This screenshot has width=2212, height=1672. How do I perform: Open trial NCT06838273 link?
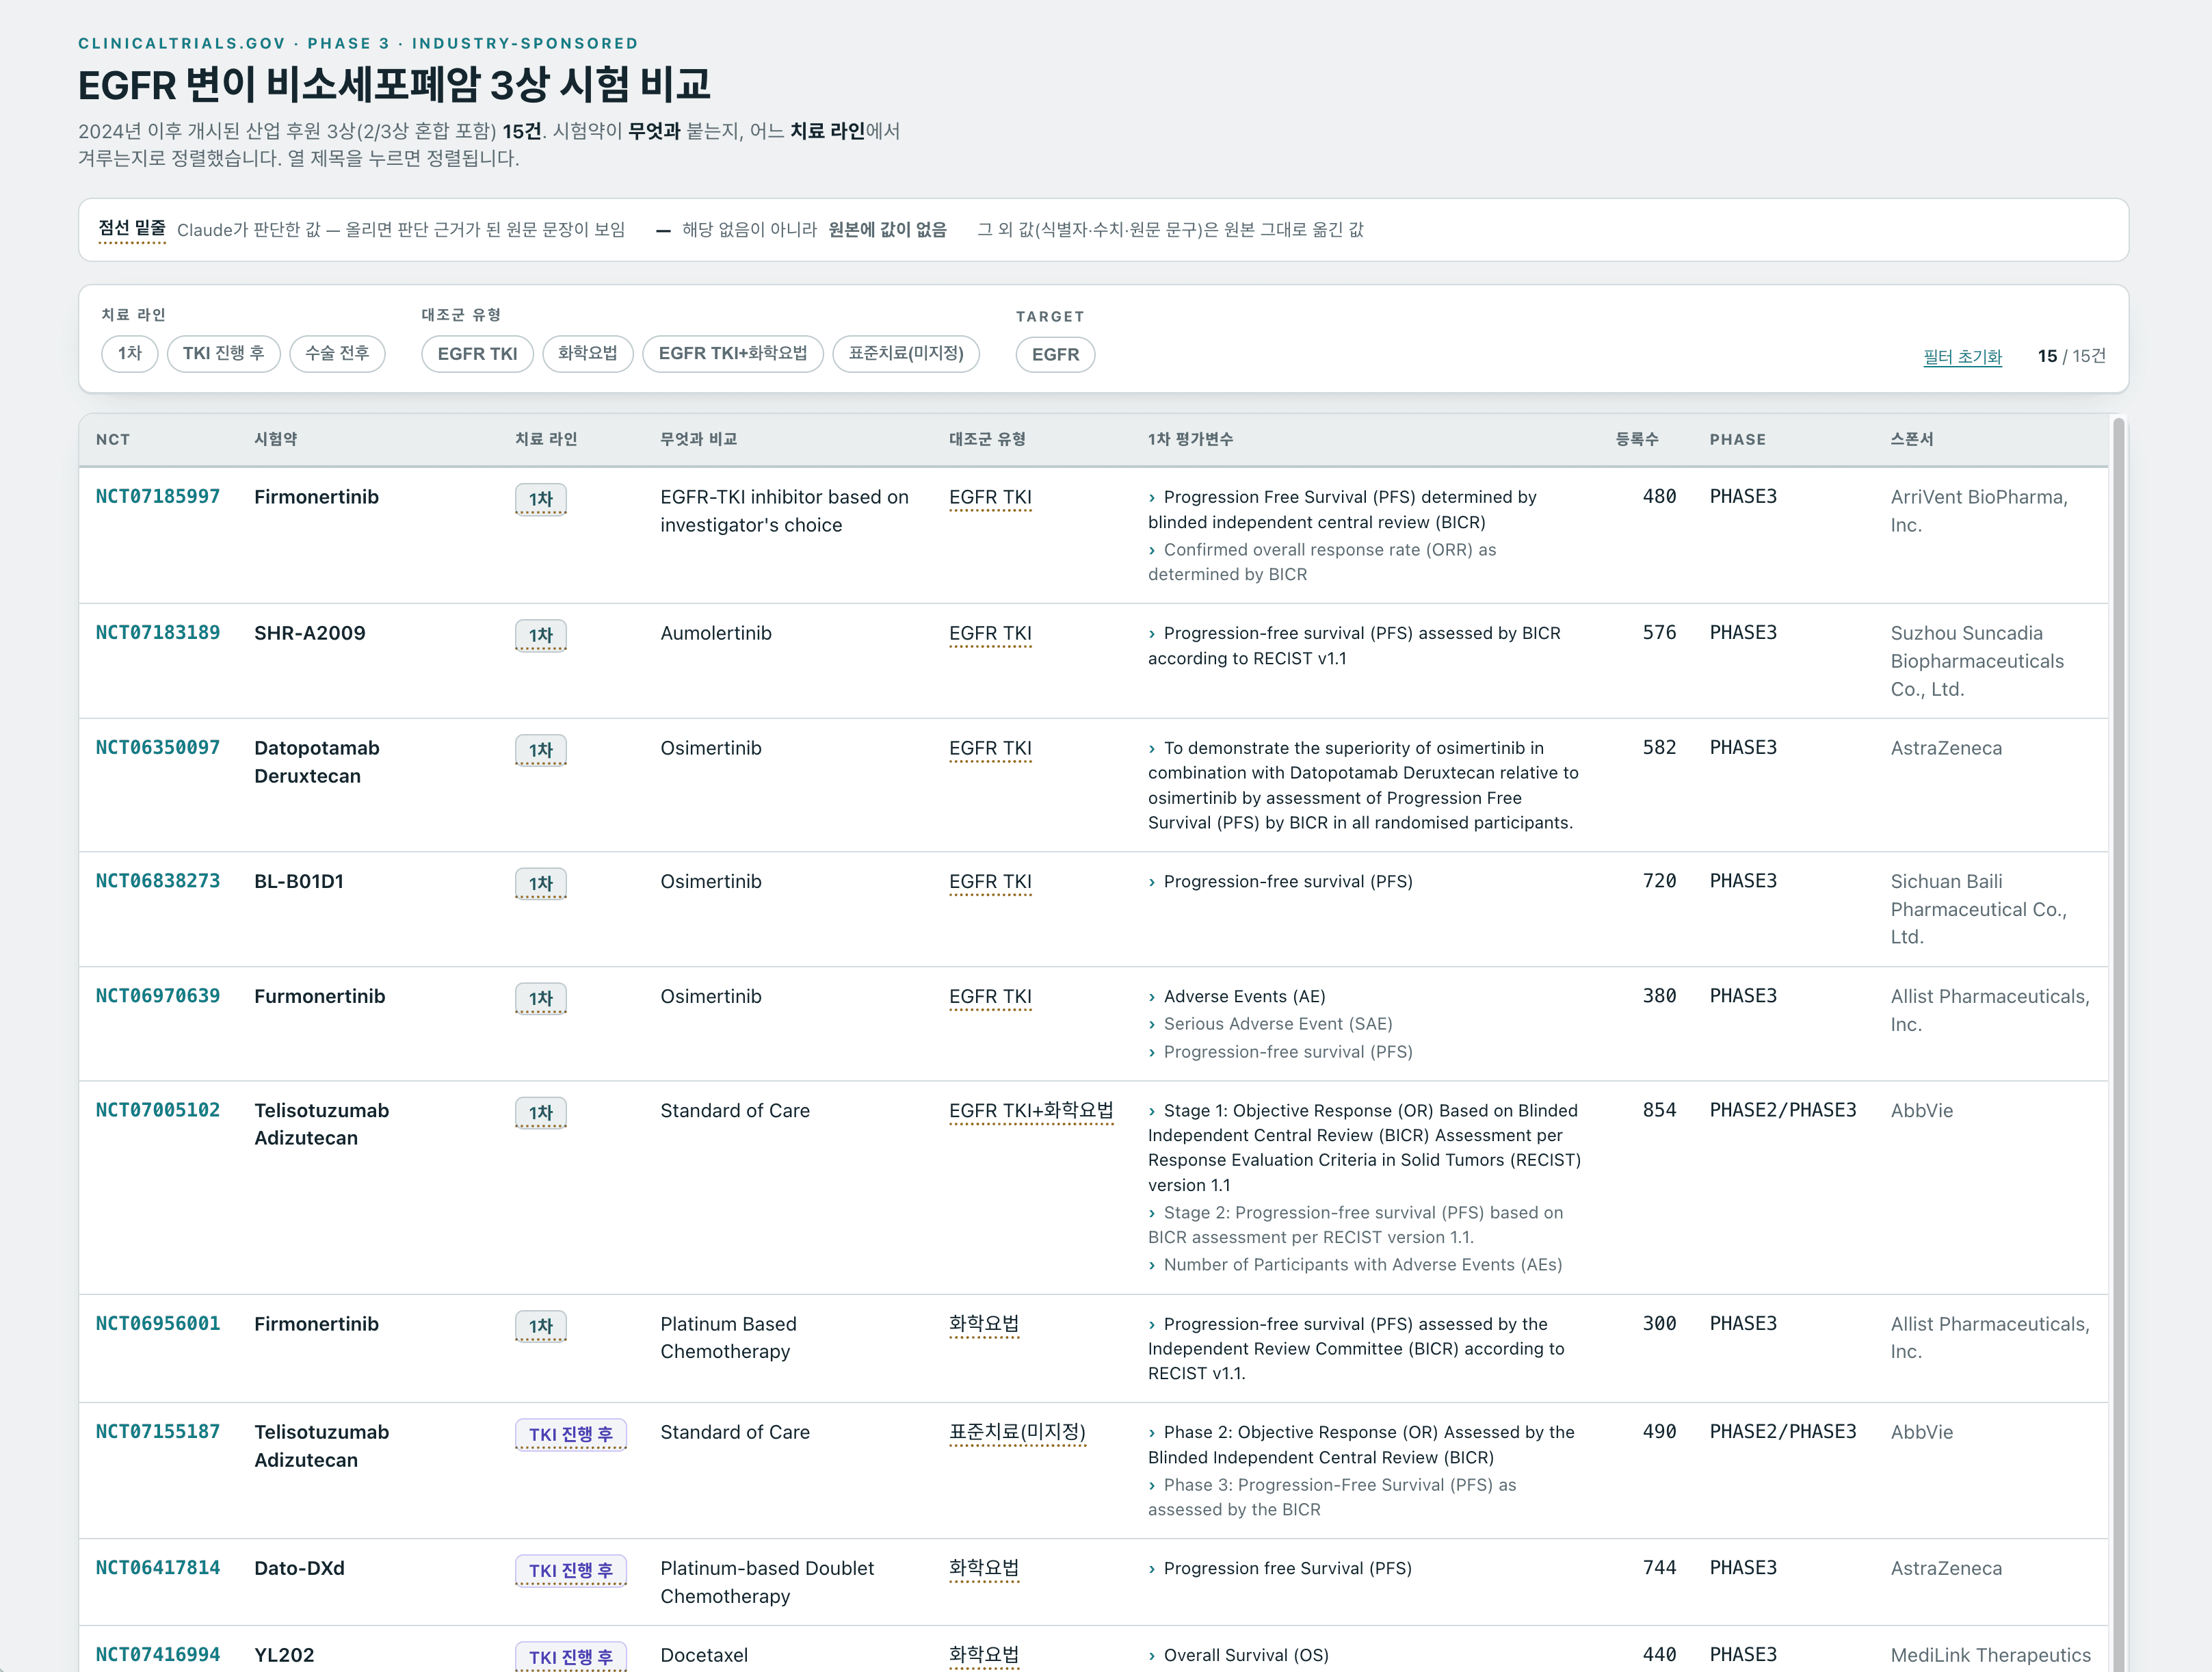158,881
